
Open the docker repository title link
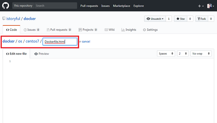[30, 19]
